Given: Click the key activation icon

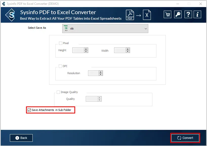Looking at the screenshot, I should 178,14.
